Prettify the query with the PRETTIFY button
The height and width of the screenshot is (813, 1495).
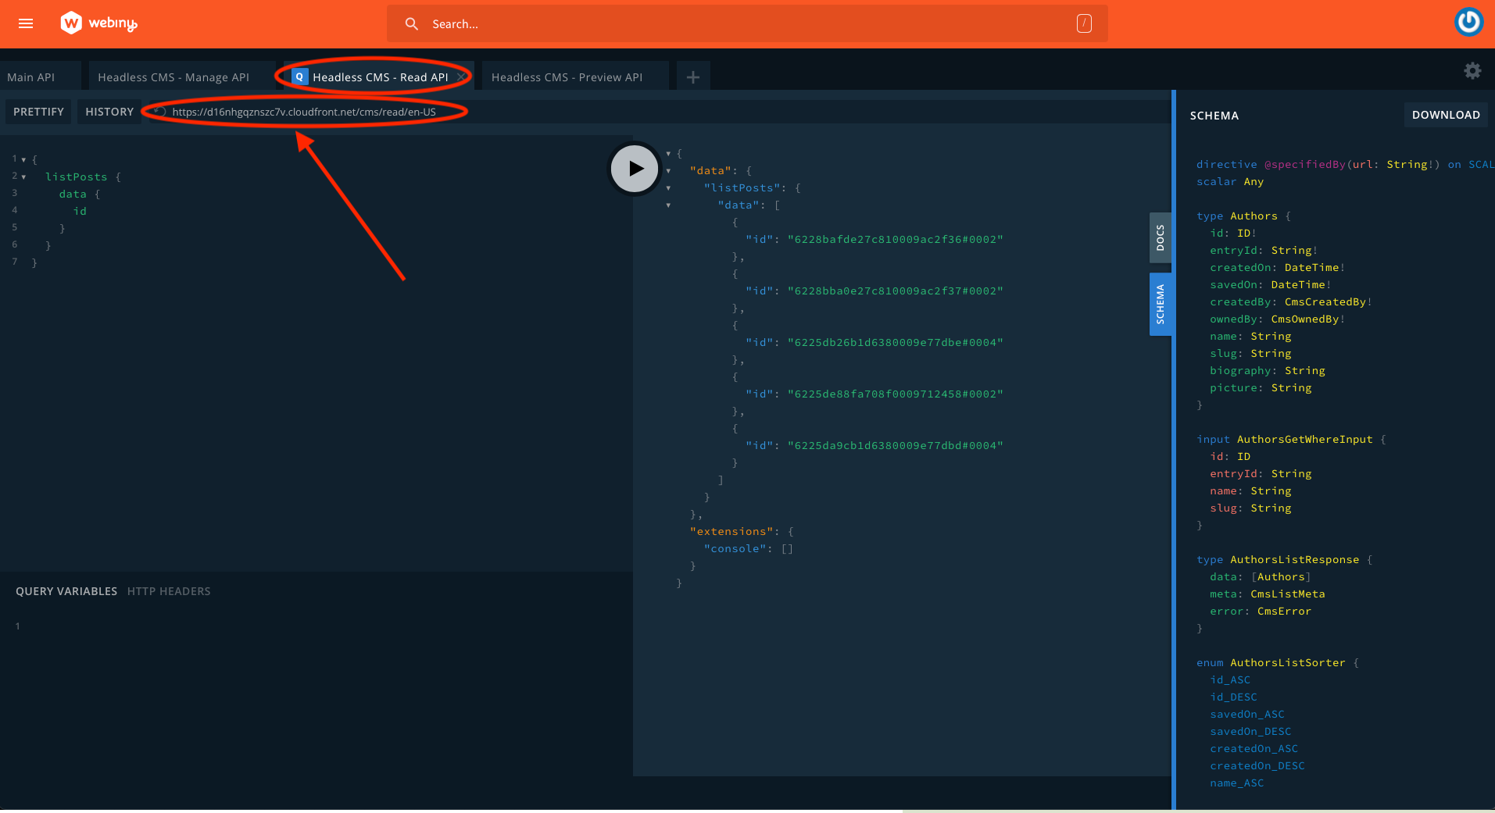click(38, 111)
